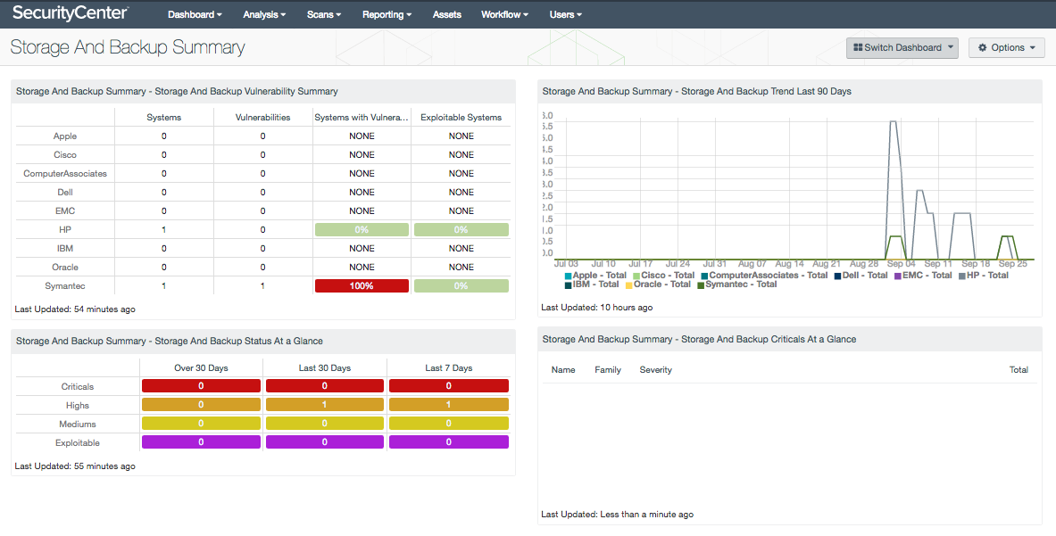Click the Last 7 Days column header
Screen dimensions: 1056x536
[x=448, y=367]
